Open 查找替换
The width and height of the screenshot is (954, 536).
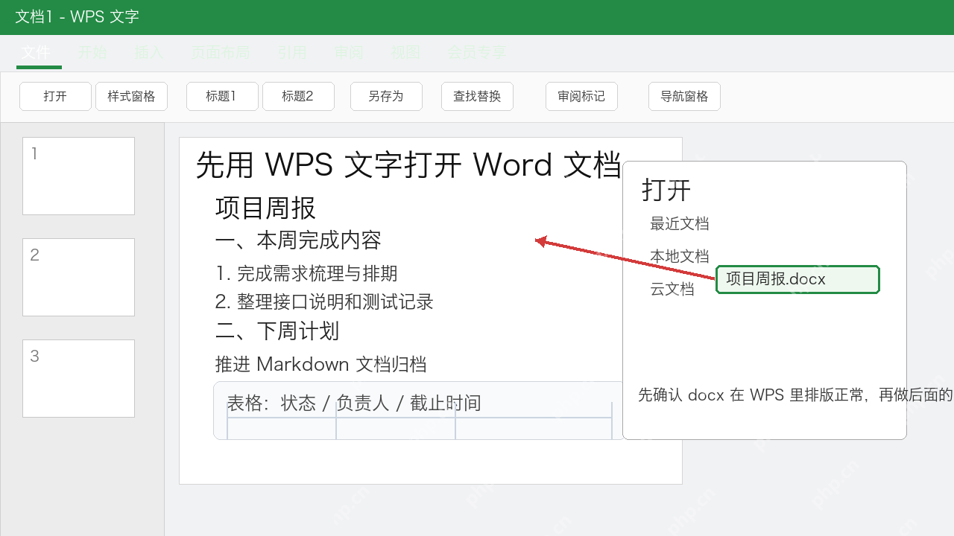coord(477,96)
